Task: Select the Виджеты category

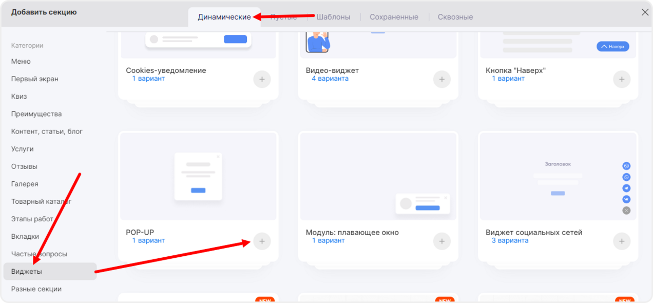Action: tap(50, 272)
